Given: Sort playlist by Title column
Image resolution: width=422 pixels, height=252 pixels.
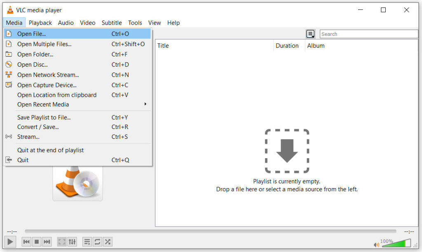Looking at the screenshot, I should (214, 46).
